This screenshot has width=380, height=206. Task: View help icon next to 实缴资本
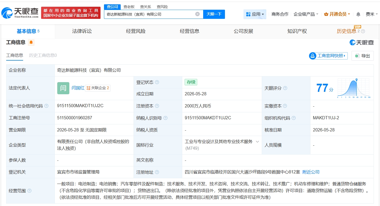[x=285, y=106]
